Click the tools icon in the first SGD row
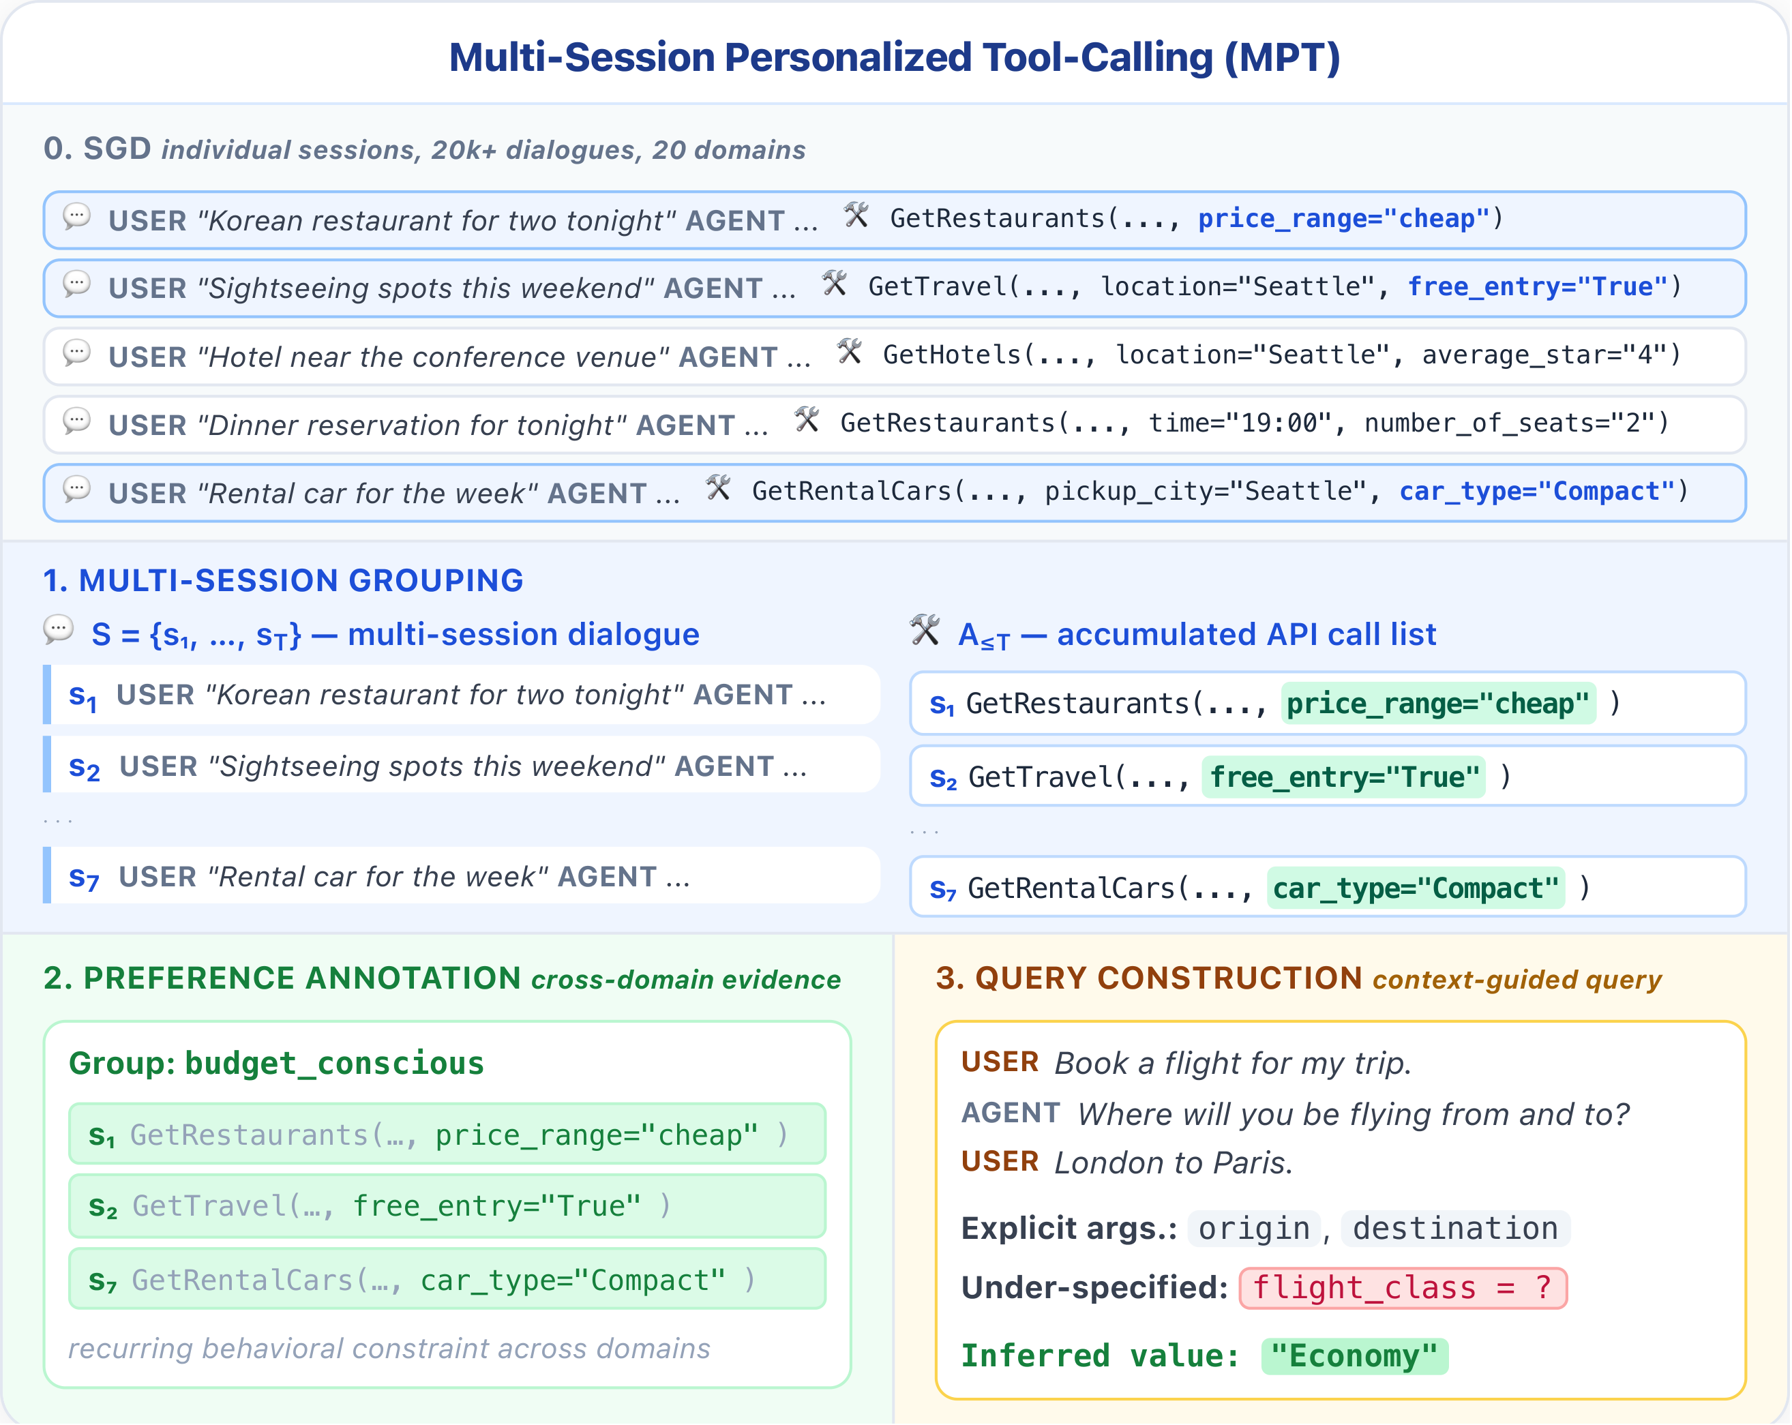 pos(857,216)
